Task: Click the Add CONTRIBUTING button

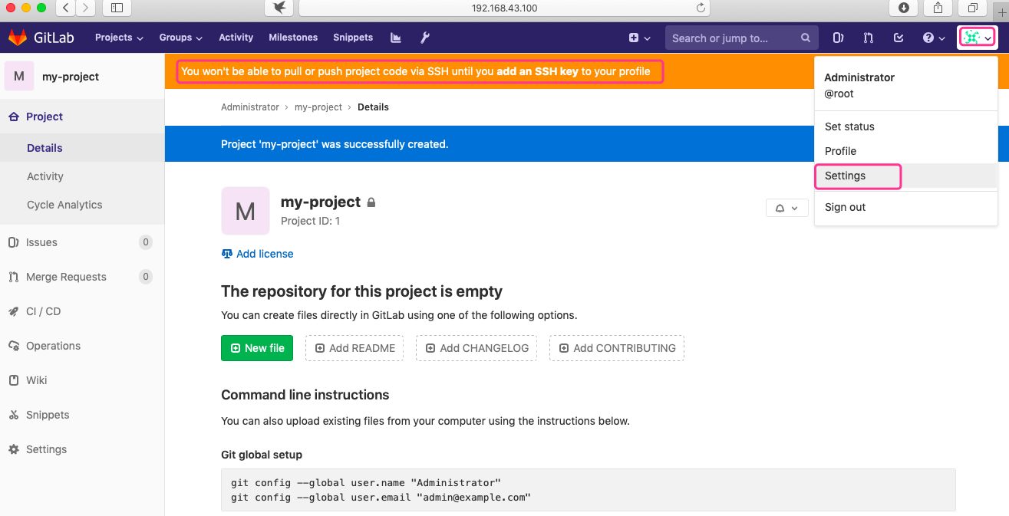Action: [x=617, y=348]
